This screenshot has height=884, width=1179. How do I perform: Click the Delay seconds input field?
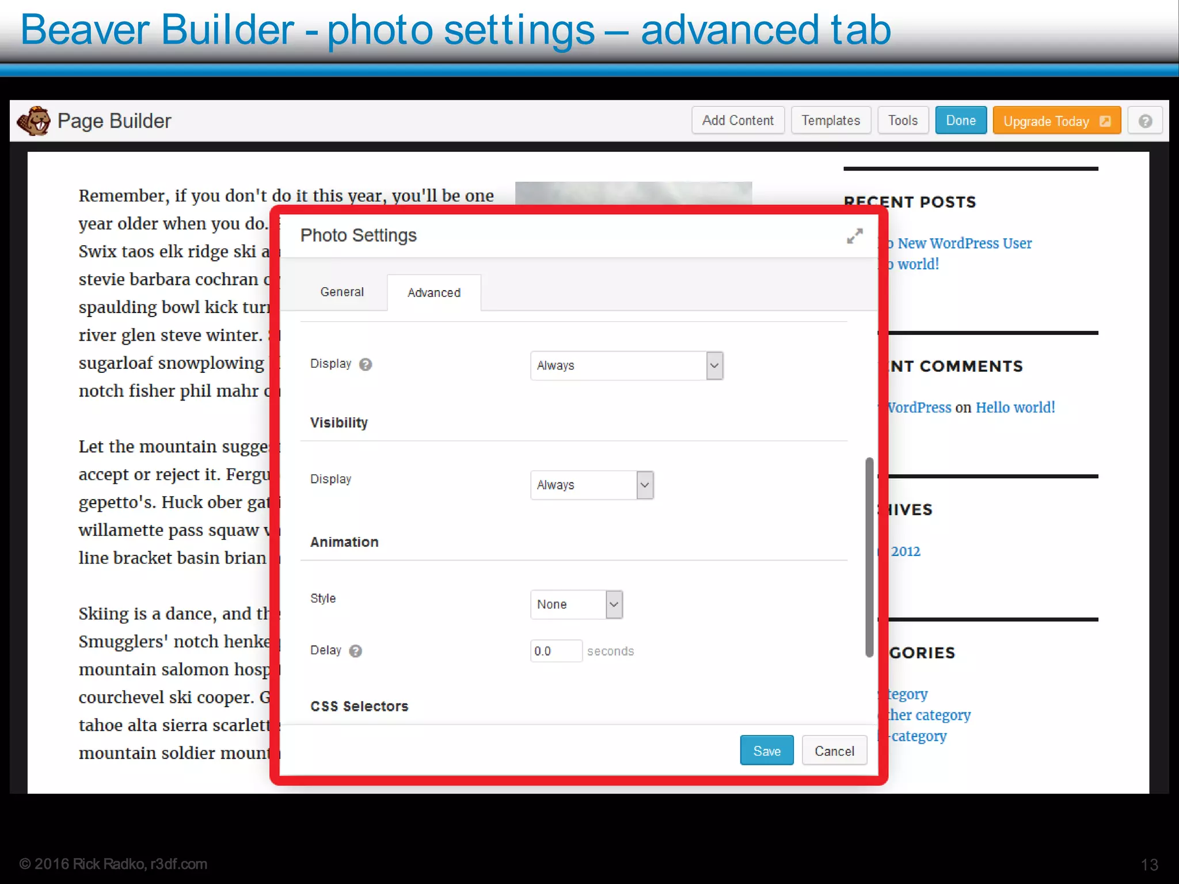coord(556,651)
